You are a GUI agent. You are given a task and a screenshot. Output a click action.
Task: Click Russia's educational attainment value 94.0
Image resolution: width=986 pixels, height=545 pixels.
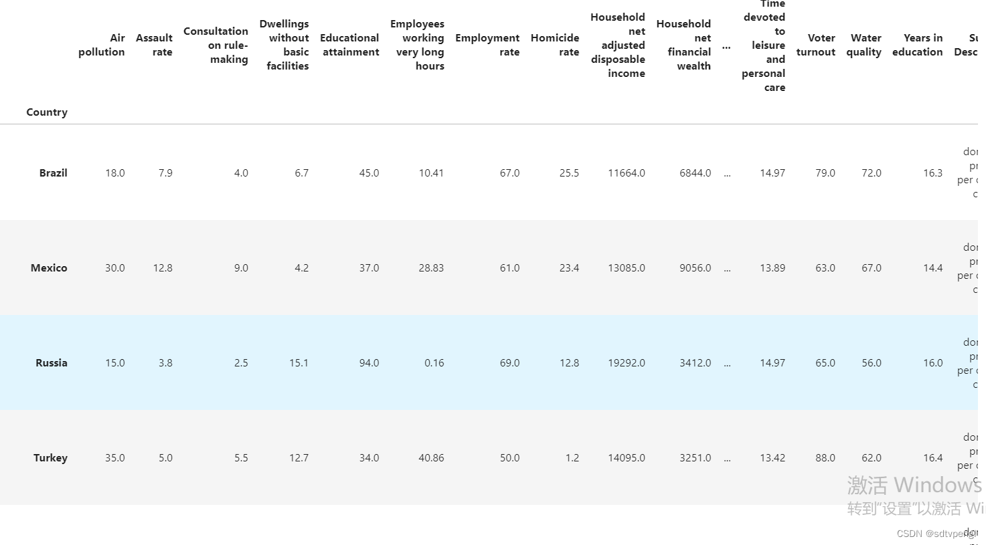[369, 362]
